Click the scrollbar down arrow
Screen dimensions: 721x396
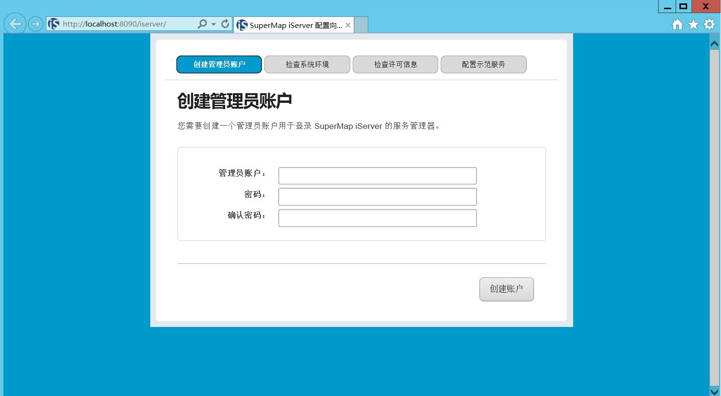coord(714,391)
